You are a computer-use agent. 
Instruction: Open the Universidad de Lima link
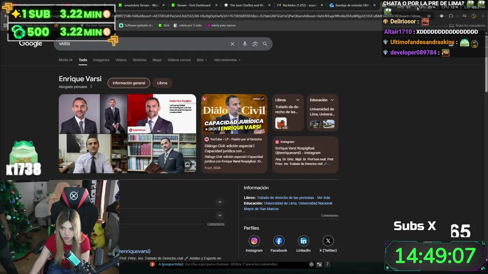click(280, 203)
